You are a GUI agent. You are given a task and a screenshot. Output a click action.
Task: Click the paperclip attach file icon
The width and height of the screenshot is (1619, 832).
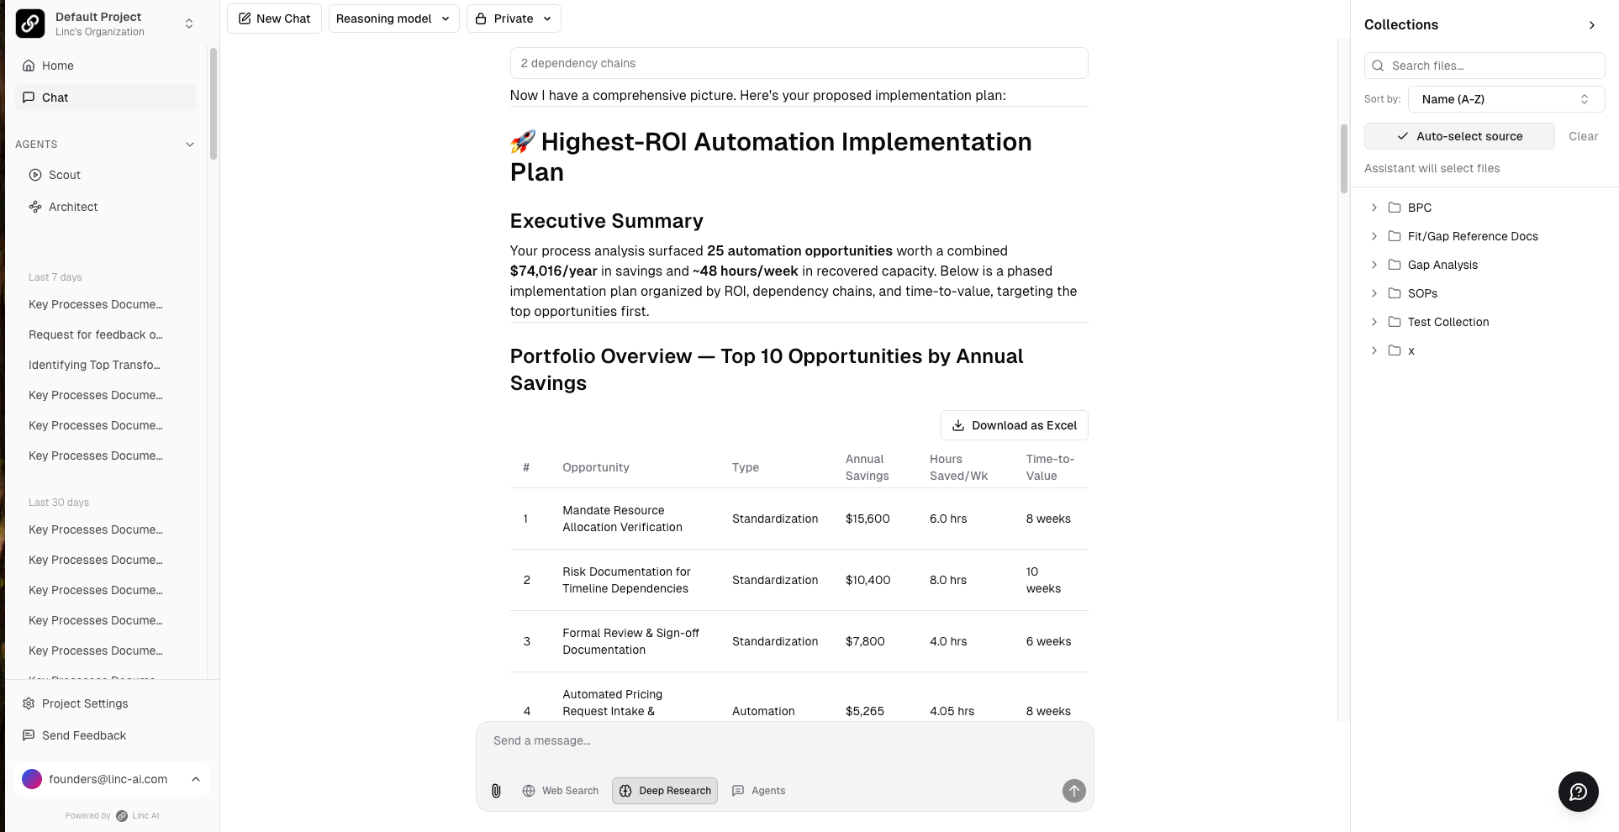point(496,791)
